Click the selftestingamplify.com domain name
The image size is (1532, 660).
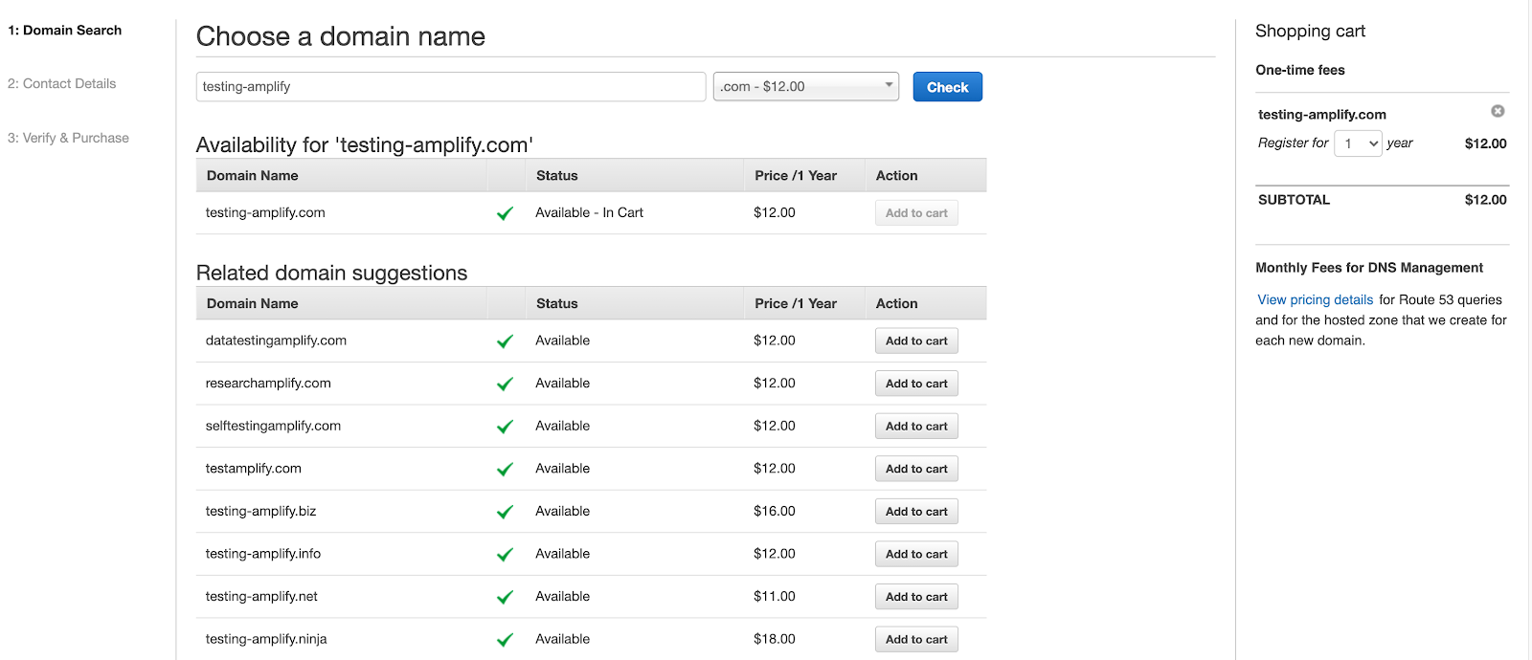click(273, 426)
